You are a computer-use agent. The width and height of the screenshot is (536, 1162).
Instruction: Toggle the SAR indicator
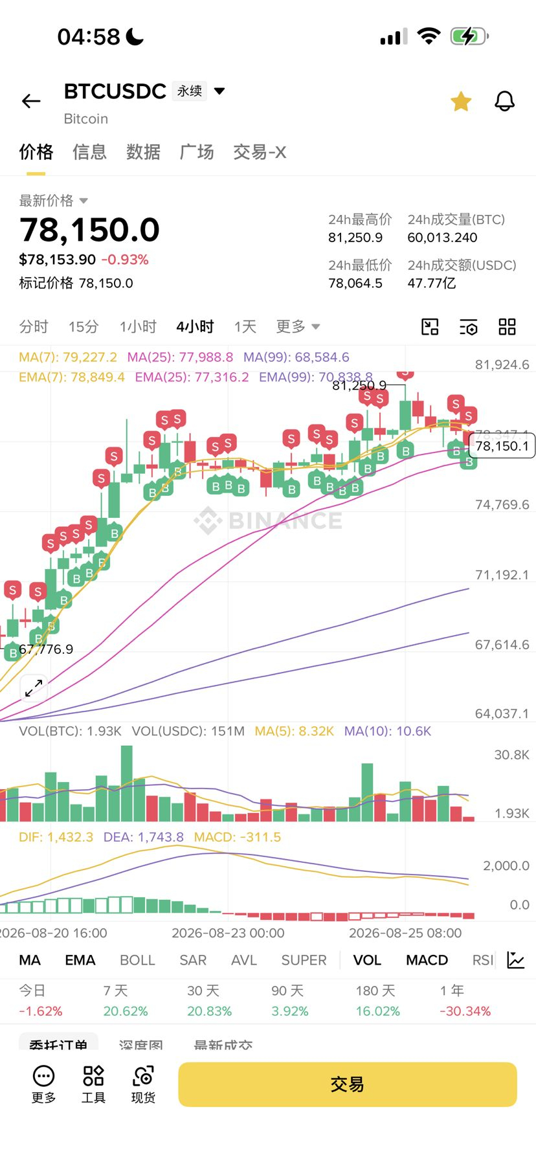193,960
